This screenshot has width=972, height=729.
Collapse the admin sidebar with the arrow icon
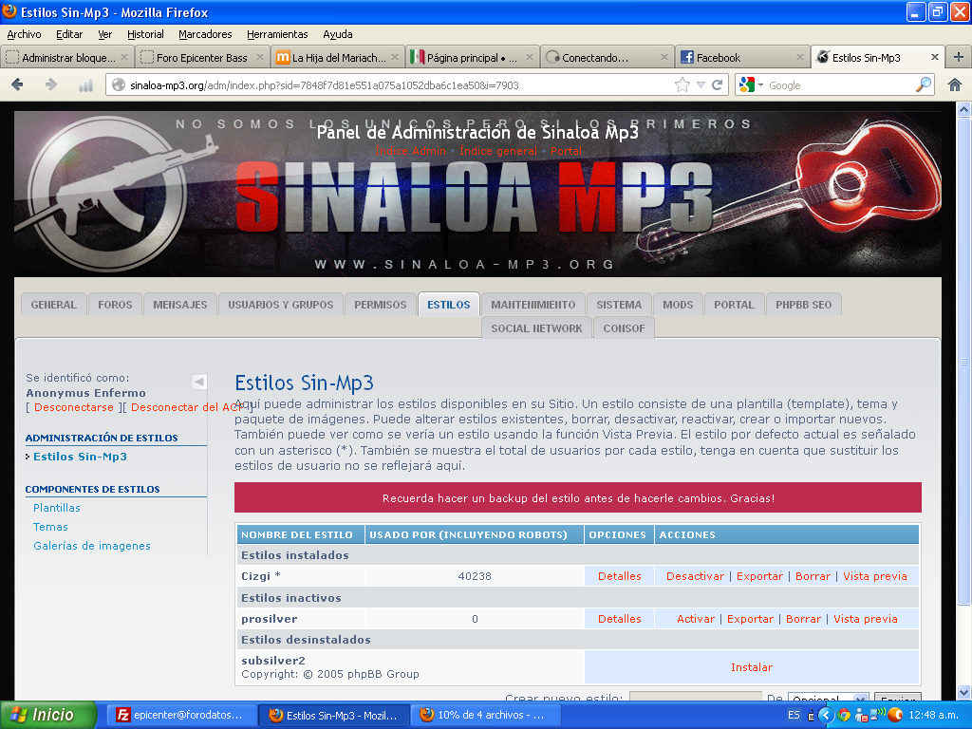[x=199, y=382]
